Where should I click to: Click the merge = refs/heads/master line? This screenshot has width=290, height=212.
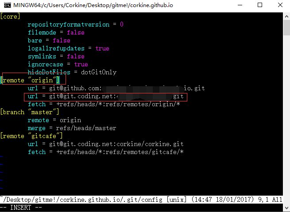click(72, 128)
